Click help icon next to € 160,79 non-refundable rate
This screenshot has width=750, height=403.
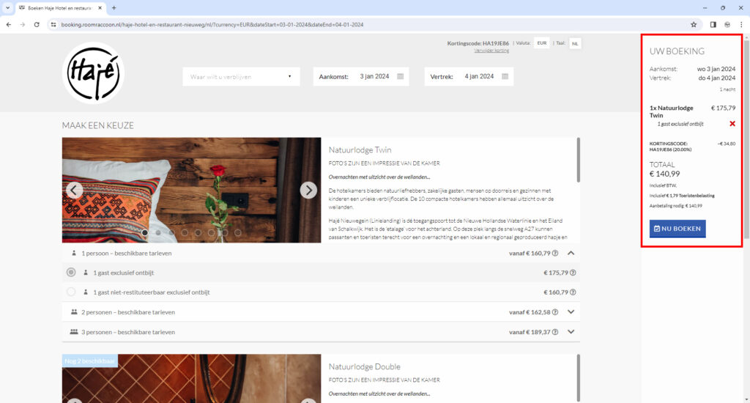(573, 292)
